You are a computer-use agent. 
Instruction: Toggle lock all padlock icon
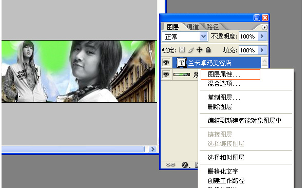coord(208,50)
